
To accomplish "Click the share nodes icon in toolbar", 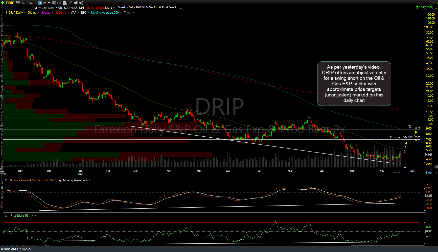I will pyautogui.click(x=81, y=3).
